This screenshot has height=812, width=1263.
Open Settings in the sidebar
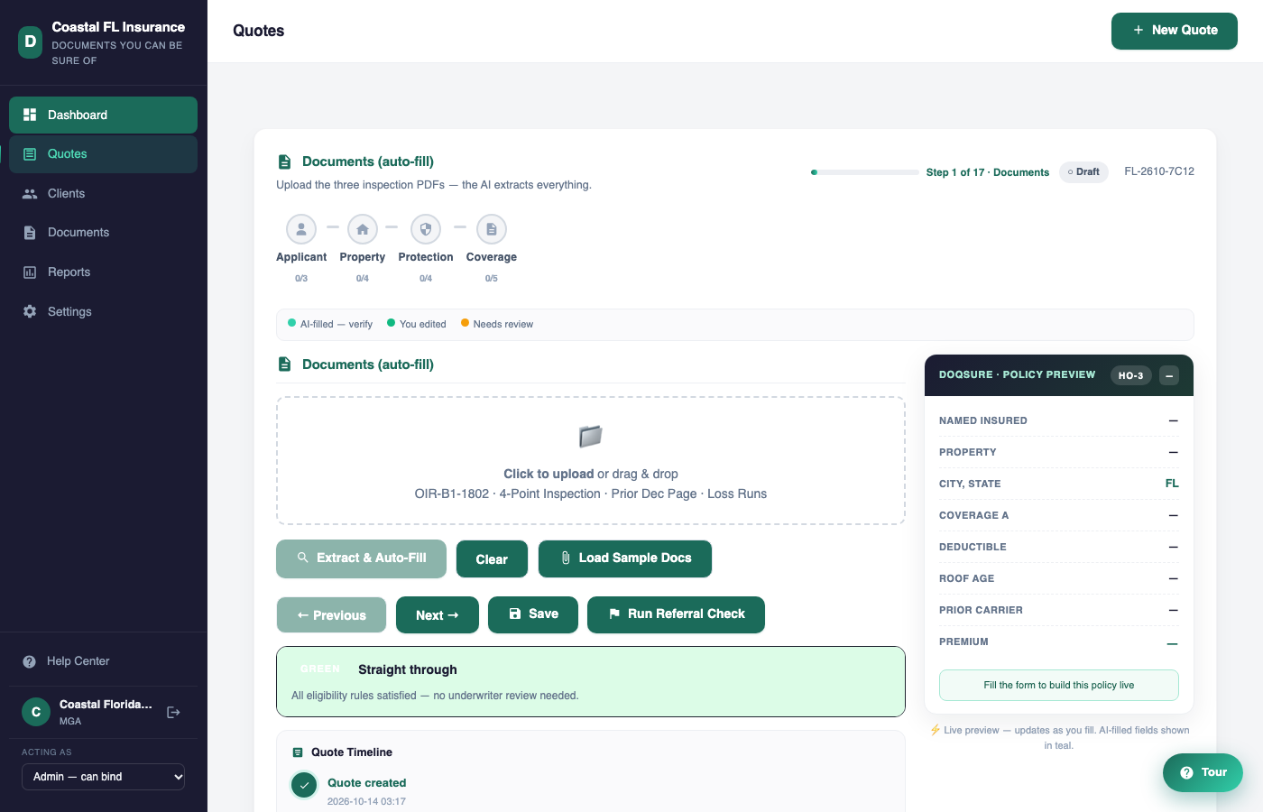click(103, 311)
